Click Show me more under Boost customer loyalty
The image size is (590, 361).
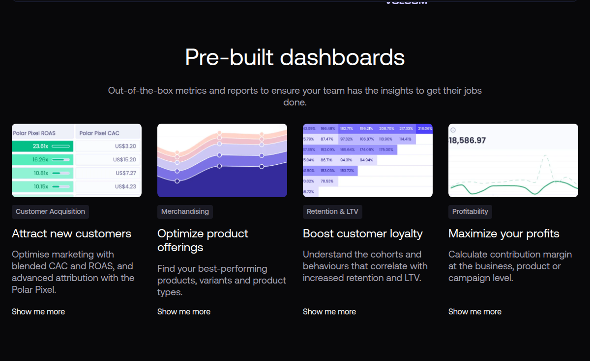pos(329,311)
